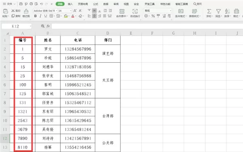Image resolution: width=243 pixels, height=152 pixels.
Task: Click the Save icon in quick toolbar
Action: (21, 4)
